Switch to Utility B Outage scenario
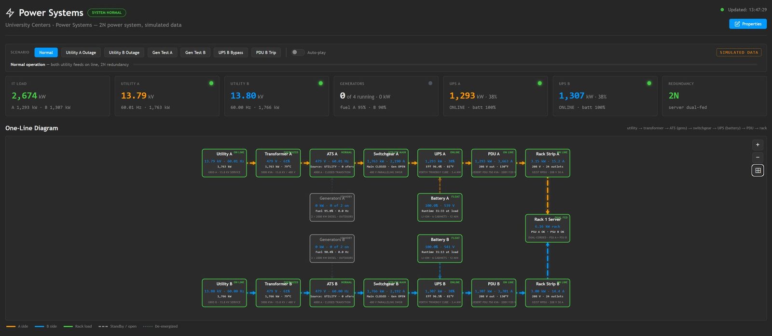772x336 pixels. coord(124,53)
